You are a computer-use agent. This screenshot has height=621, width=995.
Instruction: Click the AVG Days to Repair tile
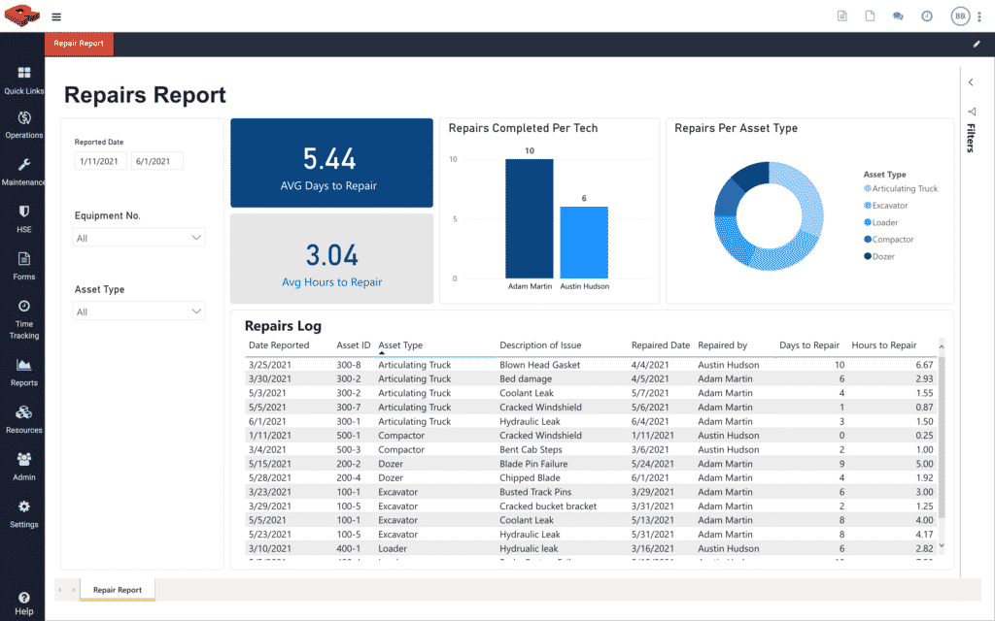[331, 163]
